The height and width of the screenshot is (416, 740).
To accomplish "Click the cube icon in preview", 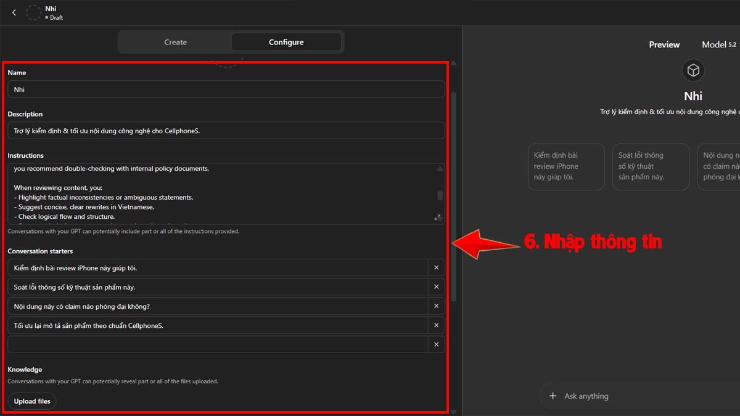I will (x=693, y=70).
